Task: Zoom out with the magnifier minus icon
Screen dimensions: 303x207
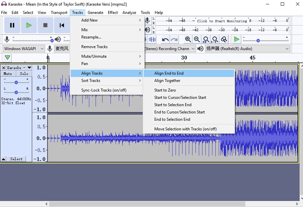Action: coord(197,39)
